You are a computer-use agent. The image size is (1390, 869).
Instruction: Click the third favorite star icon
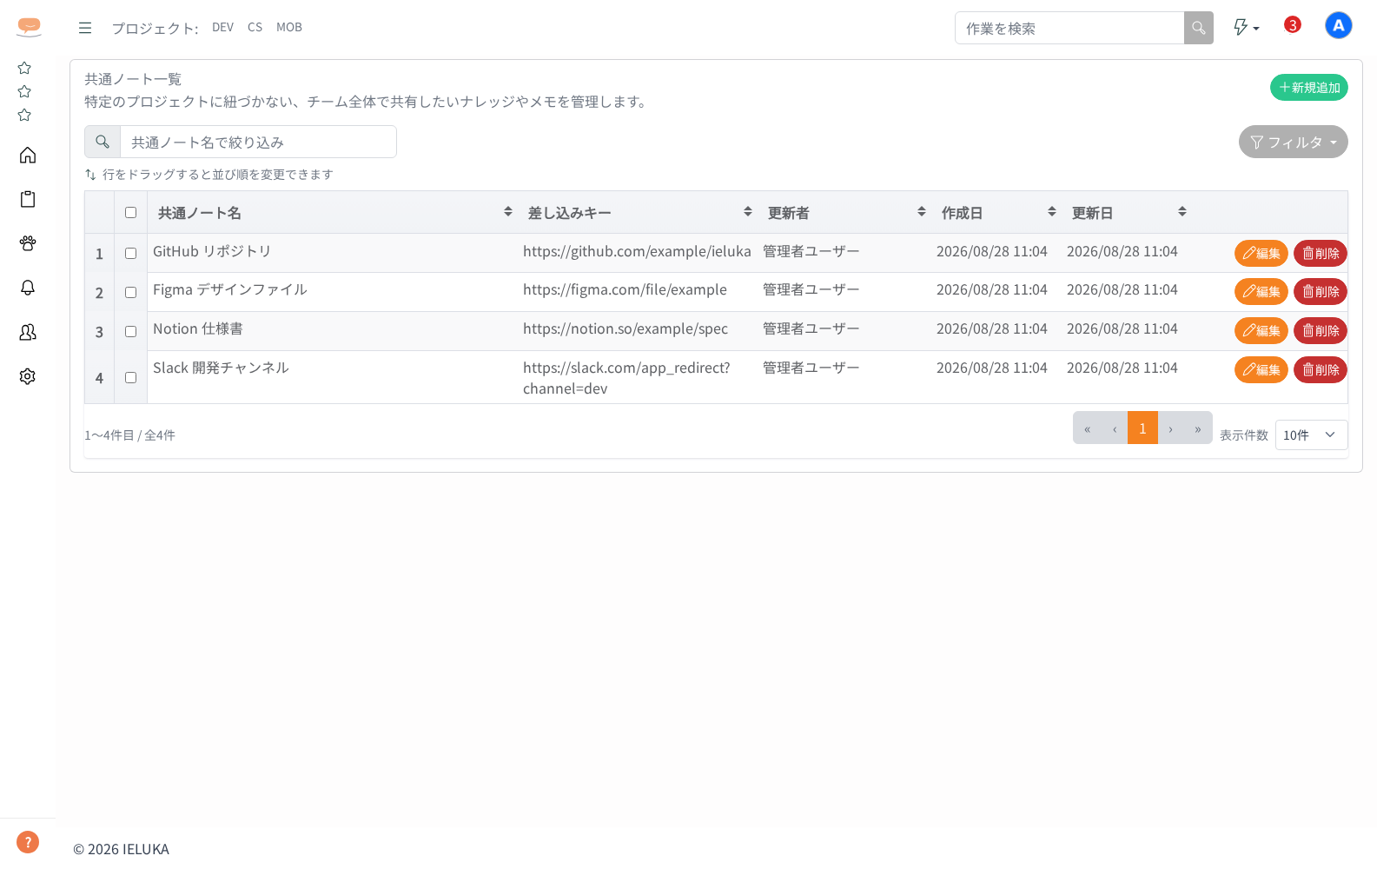coord(24,115)
